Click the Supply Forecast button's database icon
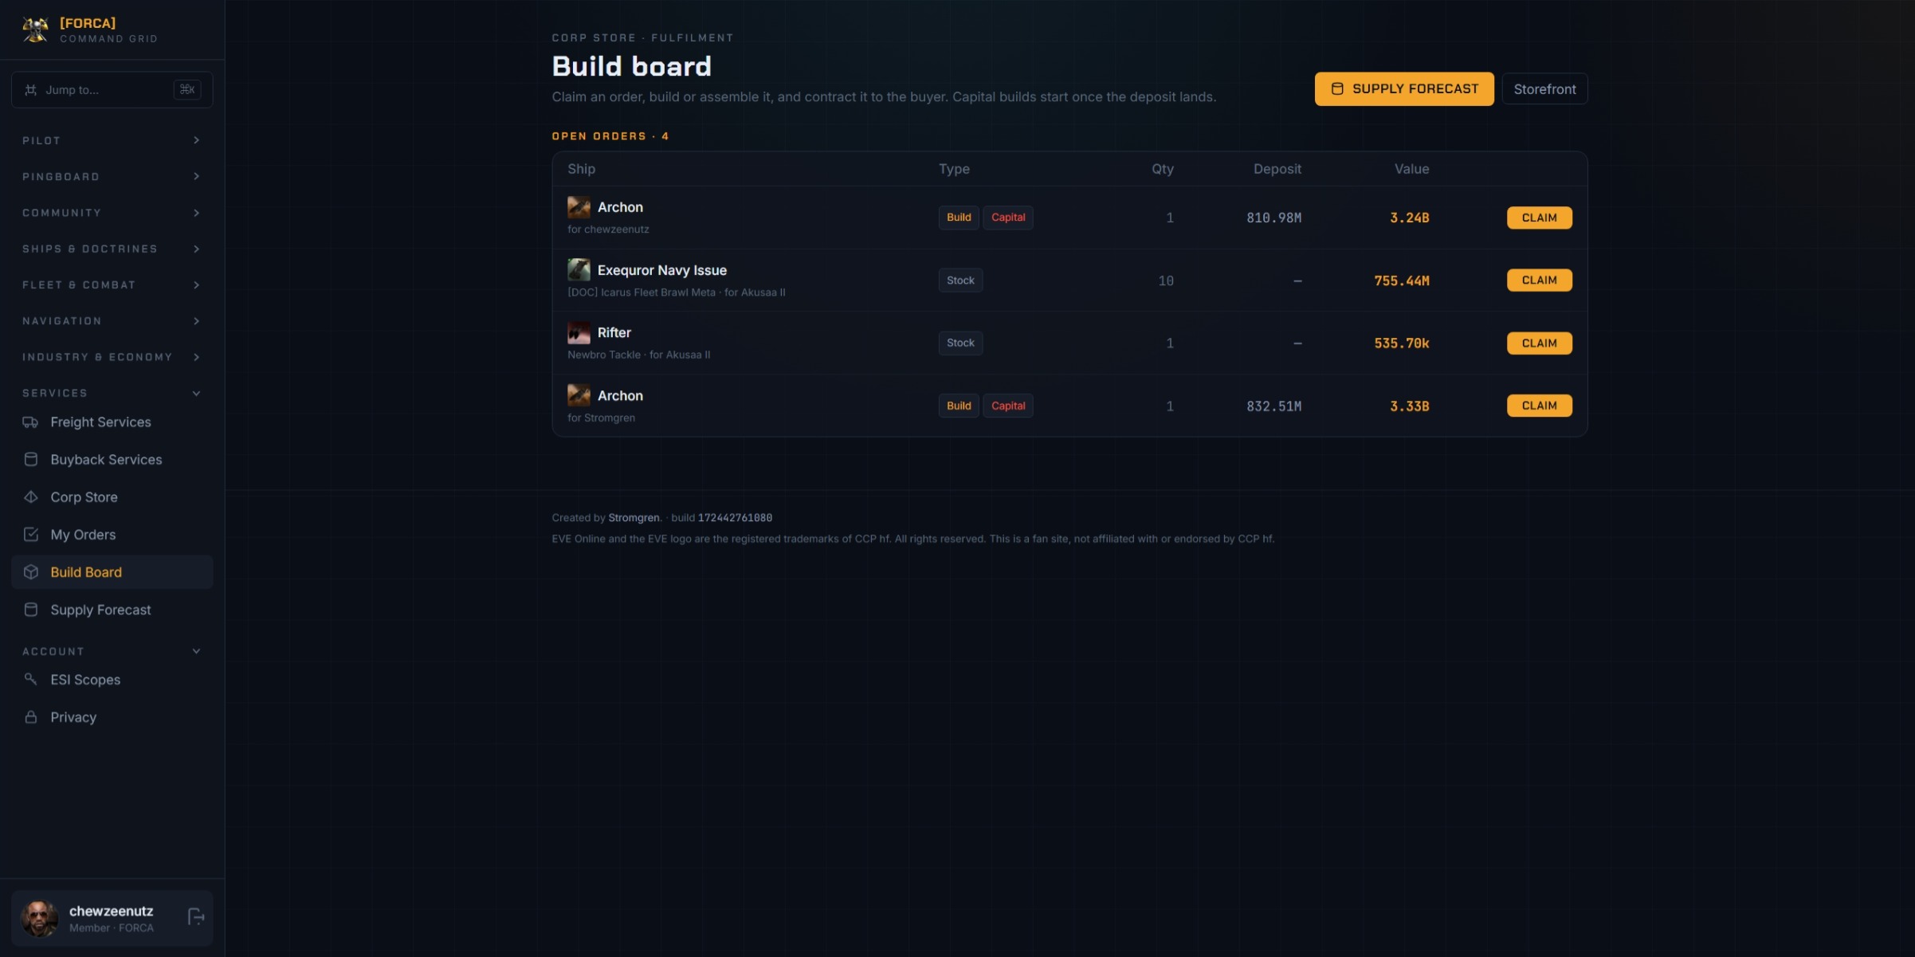The width and height of the screenshot is (1915, 957). [1337, 89]
